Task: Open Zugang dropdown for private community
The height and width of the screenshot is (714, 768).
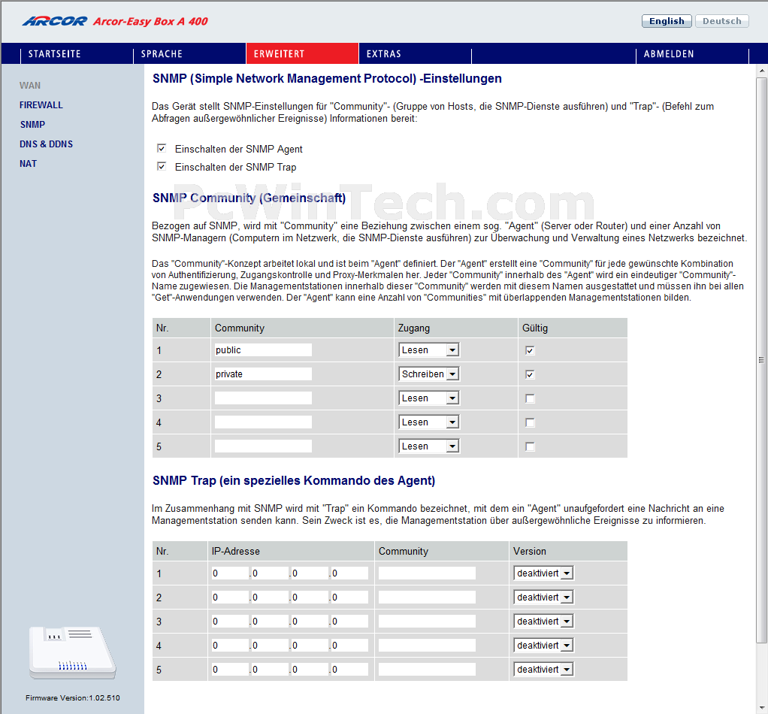Action: (x=428, y=374)
